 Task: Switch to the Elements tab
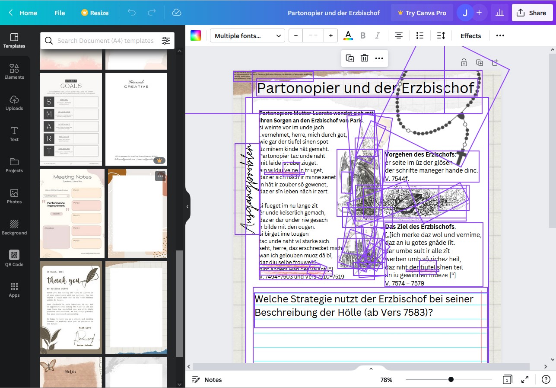[14, 72]
